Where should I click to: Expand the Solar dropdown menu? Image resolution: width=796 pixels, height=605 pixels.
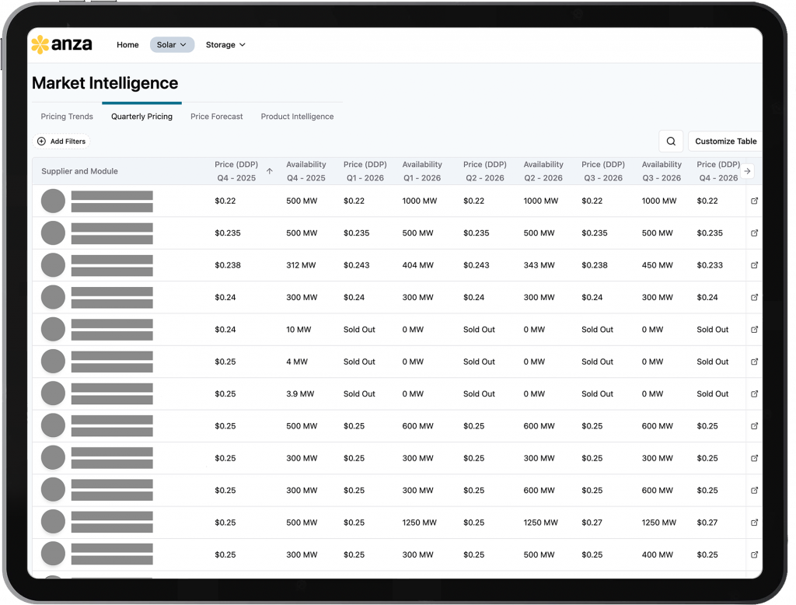click(x=172, y=45)
